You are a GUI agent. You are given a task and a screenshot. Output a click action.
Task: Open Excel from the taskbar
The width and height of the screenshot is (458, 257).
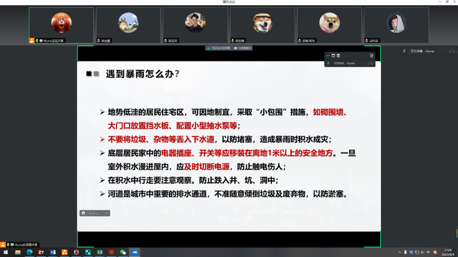click(x=100, y=252)
